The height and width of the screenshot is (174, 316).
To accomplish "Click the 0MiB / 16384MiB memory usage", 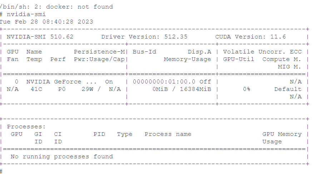I will pos(182,89).
